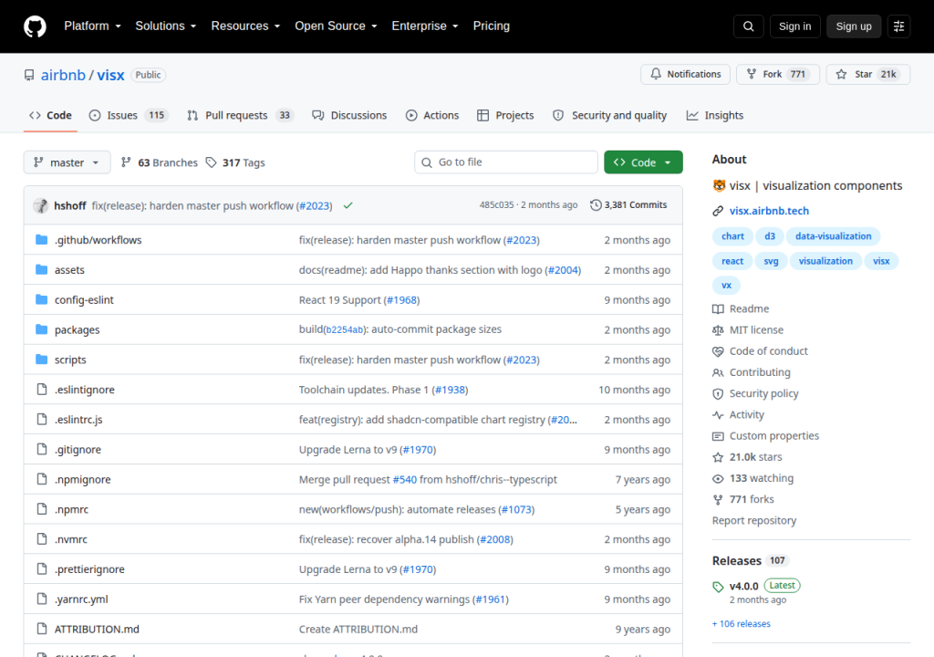This screenshot has height=657, width=934.
Task: Open the visx repository name link
Action: (x=110, y=75)
